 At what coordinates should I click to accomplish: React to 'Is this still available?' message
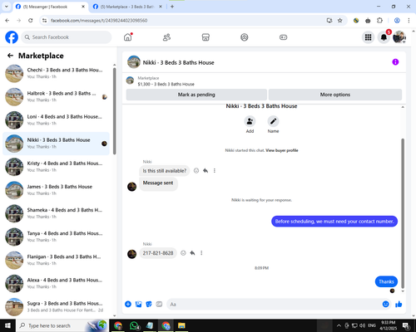tap(196, 171)
